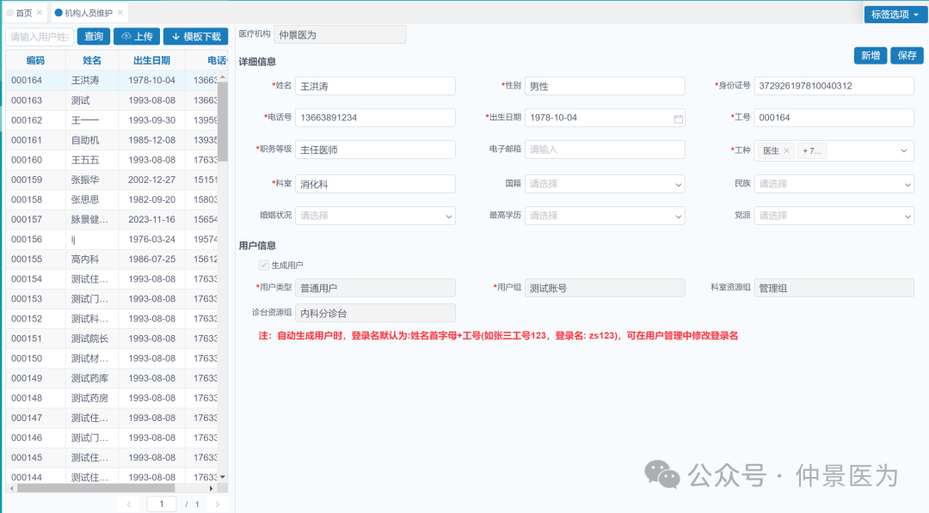Screen dimensions: 929x513
Task: Click the page number input box
Action: (x=161, y=504)
